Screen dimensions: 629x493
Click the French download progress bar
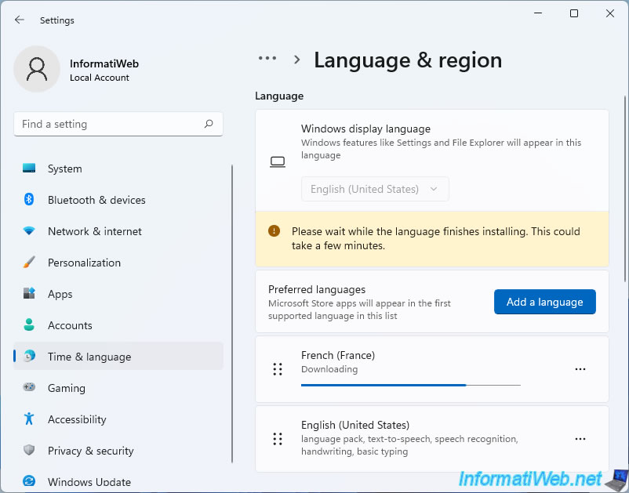coord(410,385)
